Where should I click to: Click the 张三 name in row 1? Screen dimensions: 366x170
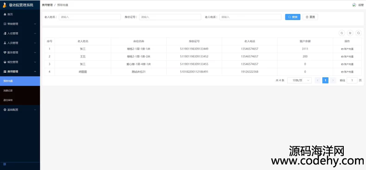pos(83,49)
